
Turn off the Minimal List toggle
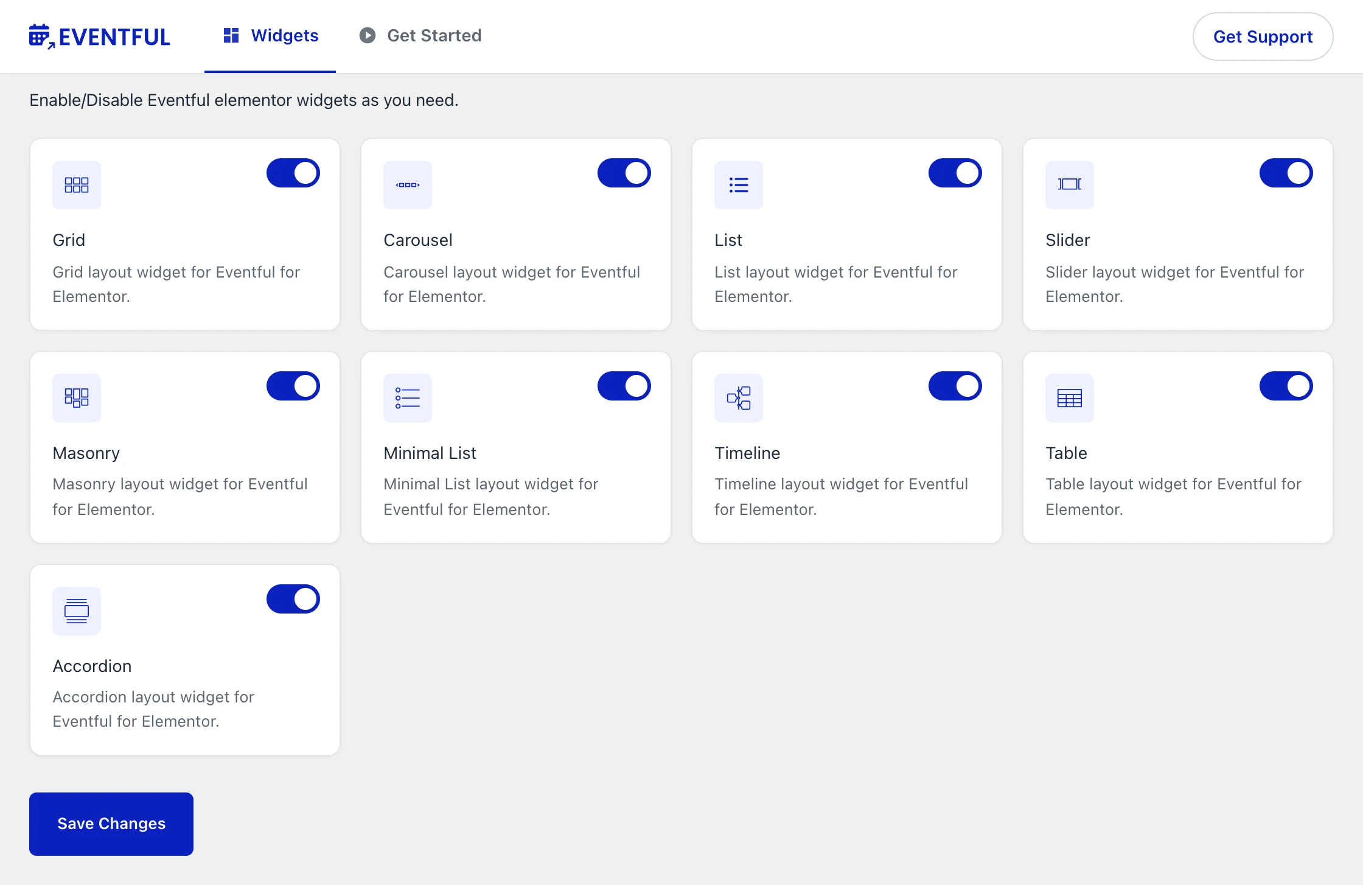624,386
